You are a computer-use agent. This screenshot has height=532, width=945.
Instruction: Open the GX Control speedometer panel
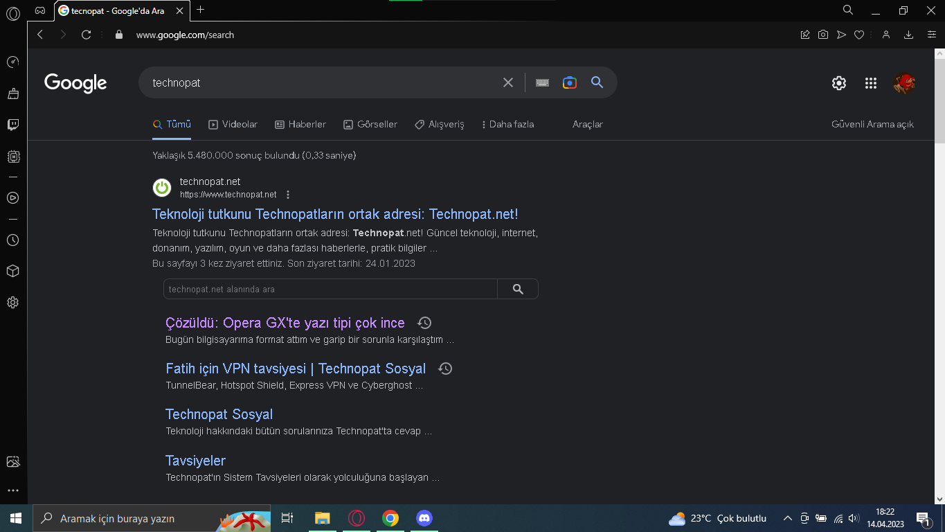[x=12, y=62]
